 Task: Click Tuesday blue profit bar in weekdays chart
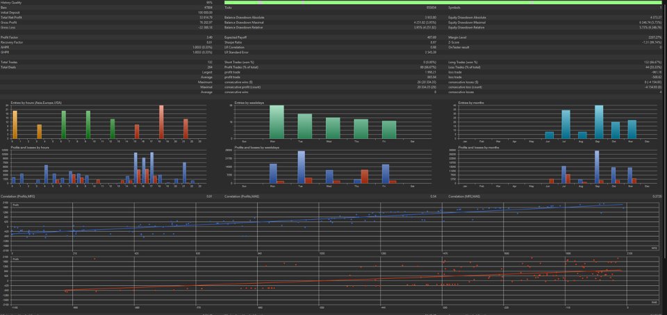coord(301,167)
